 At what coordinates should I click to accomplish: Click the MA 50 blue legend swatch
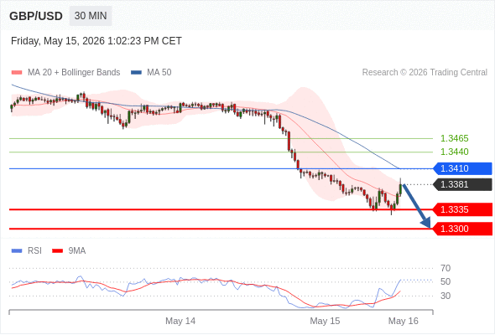136,73
